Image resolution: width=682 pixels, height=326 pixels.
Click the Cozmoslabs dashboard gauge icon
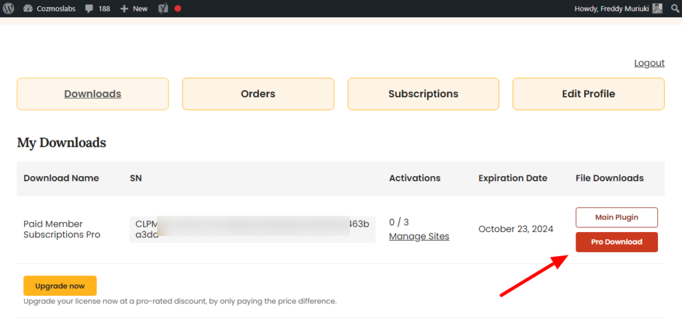pos(28,9)
